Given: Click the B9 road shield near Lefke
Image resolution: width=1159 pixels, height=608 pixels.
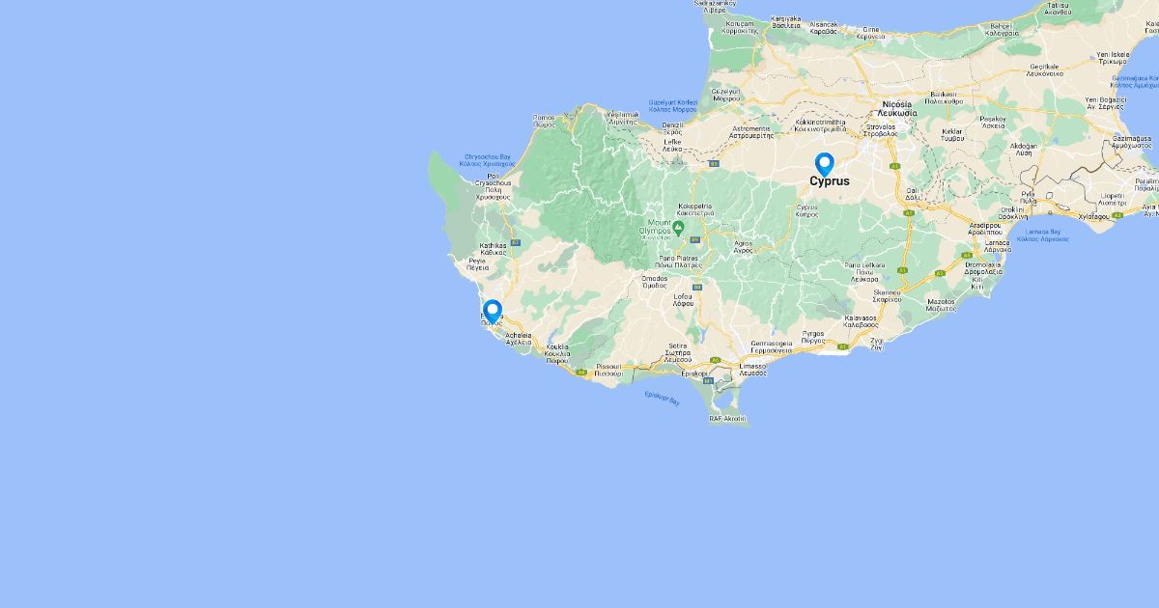Looking at the screenshot, I should [x=713, y=164].
